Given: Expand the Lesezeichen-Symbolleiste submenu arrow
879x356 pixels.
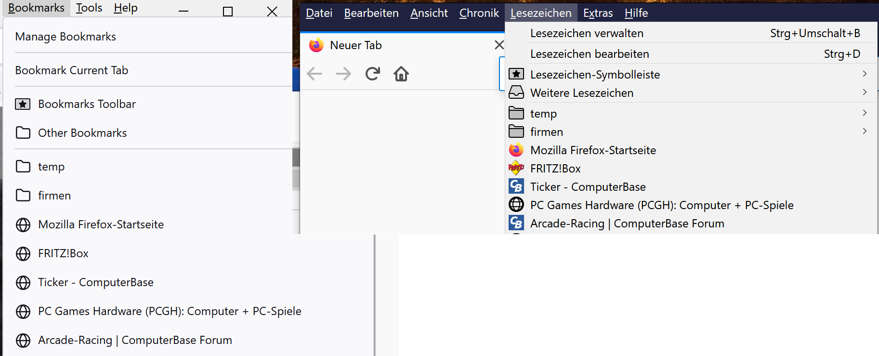Looking at the screenshot, I should [865, 74].
